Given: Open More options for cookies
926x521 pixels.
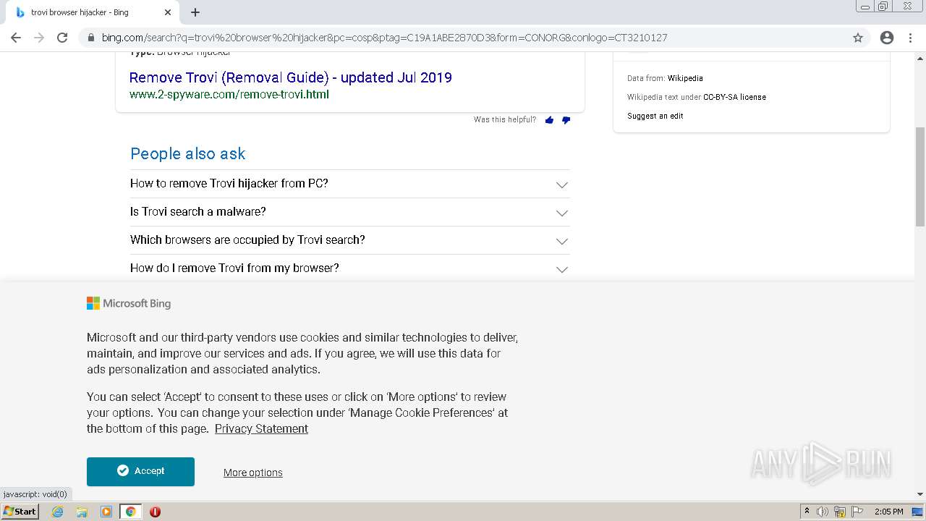Looking at the screenshot, I should click(252, 473).
